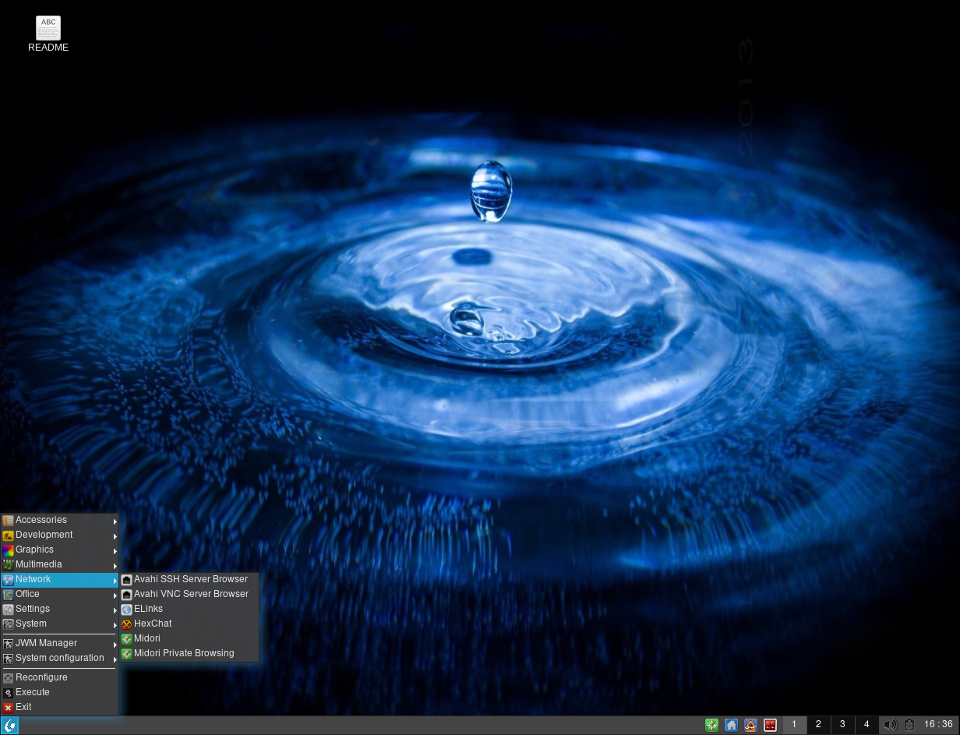Open ELinks via its globe icon
Image resolution: width=960 pixels, height=735 pixels.
pyautogui.click(x=126, y=610)
